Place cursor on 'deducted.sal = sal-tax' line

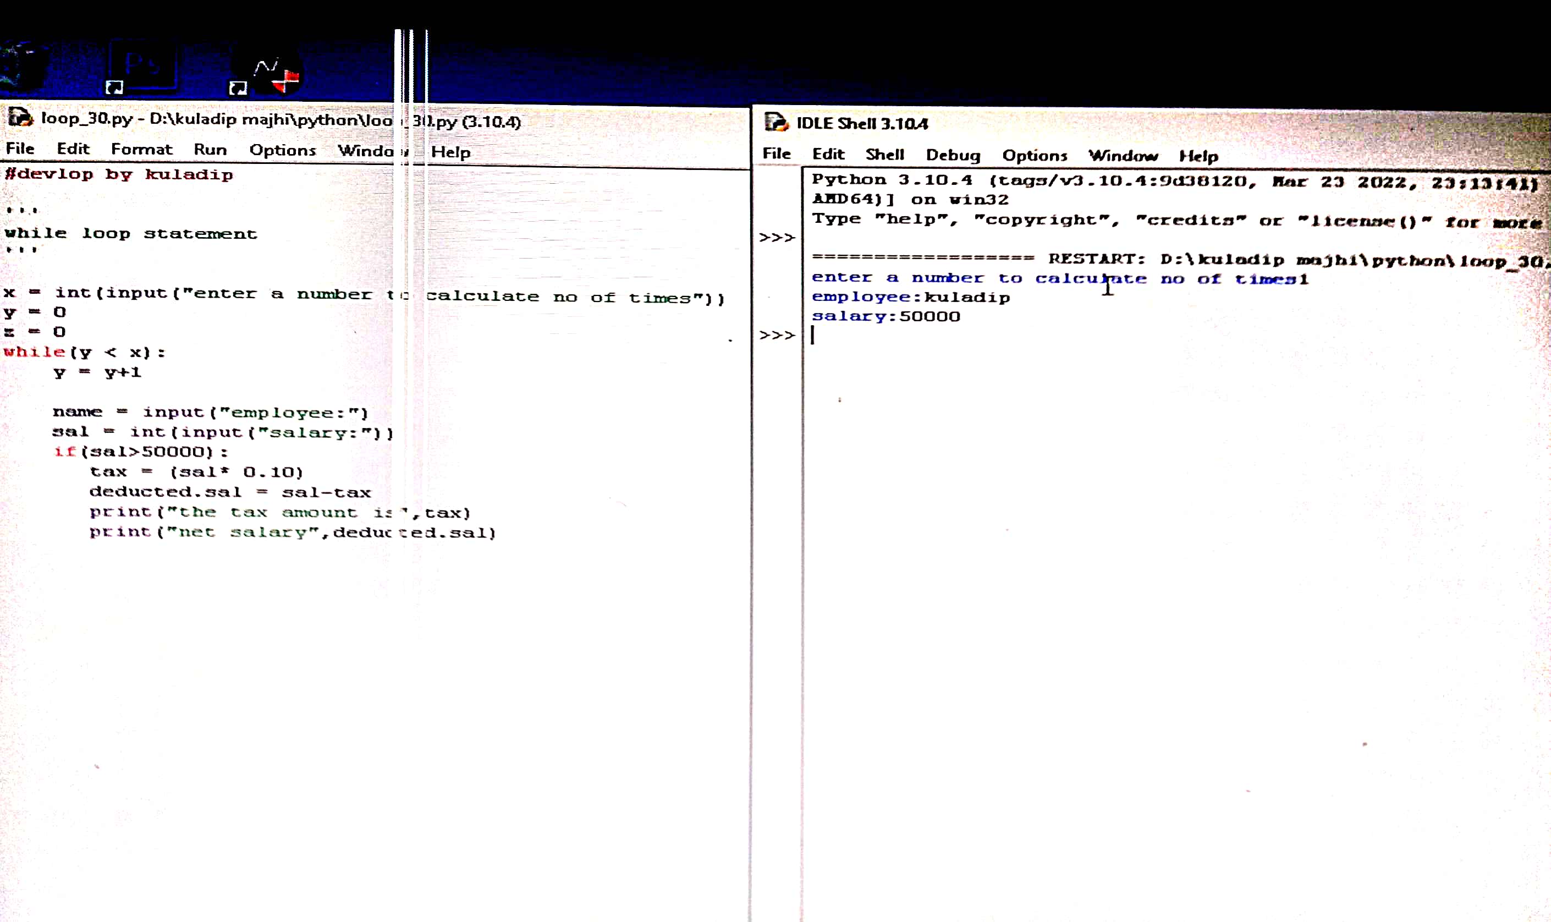(230, 492)
